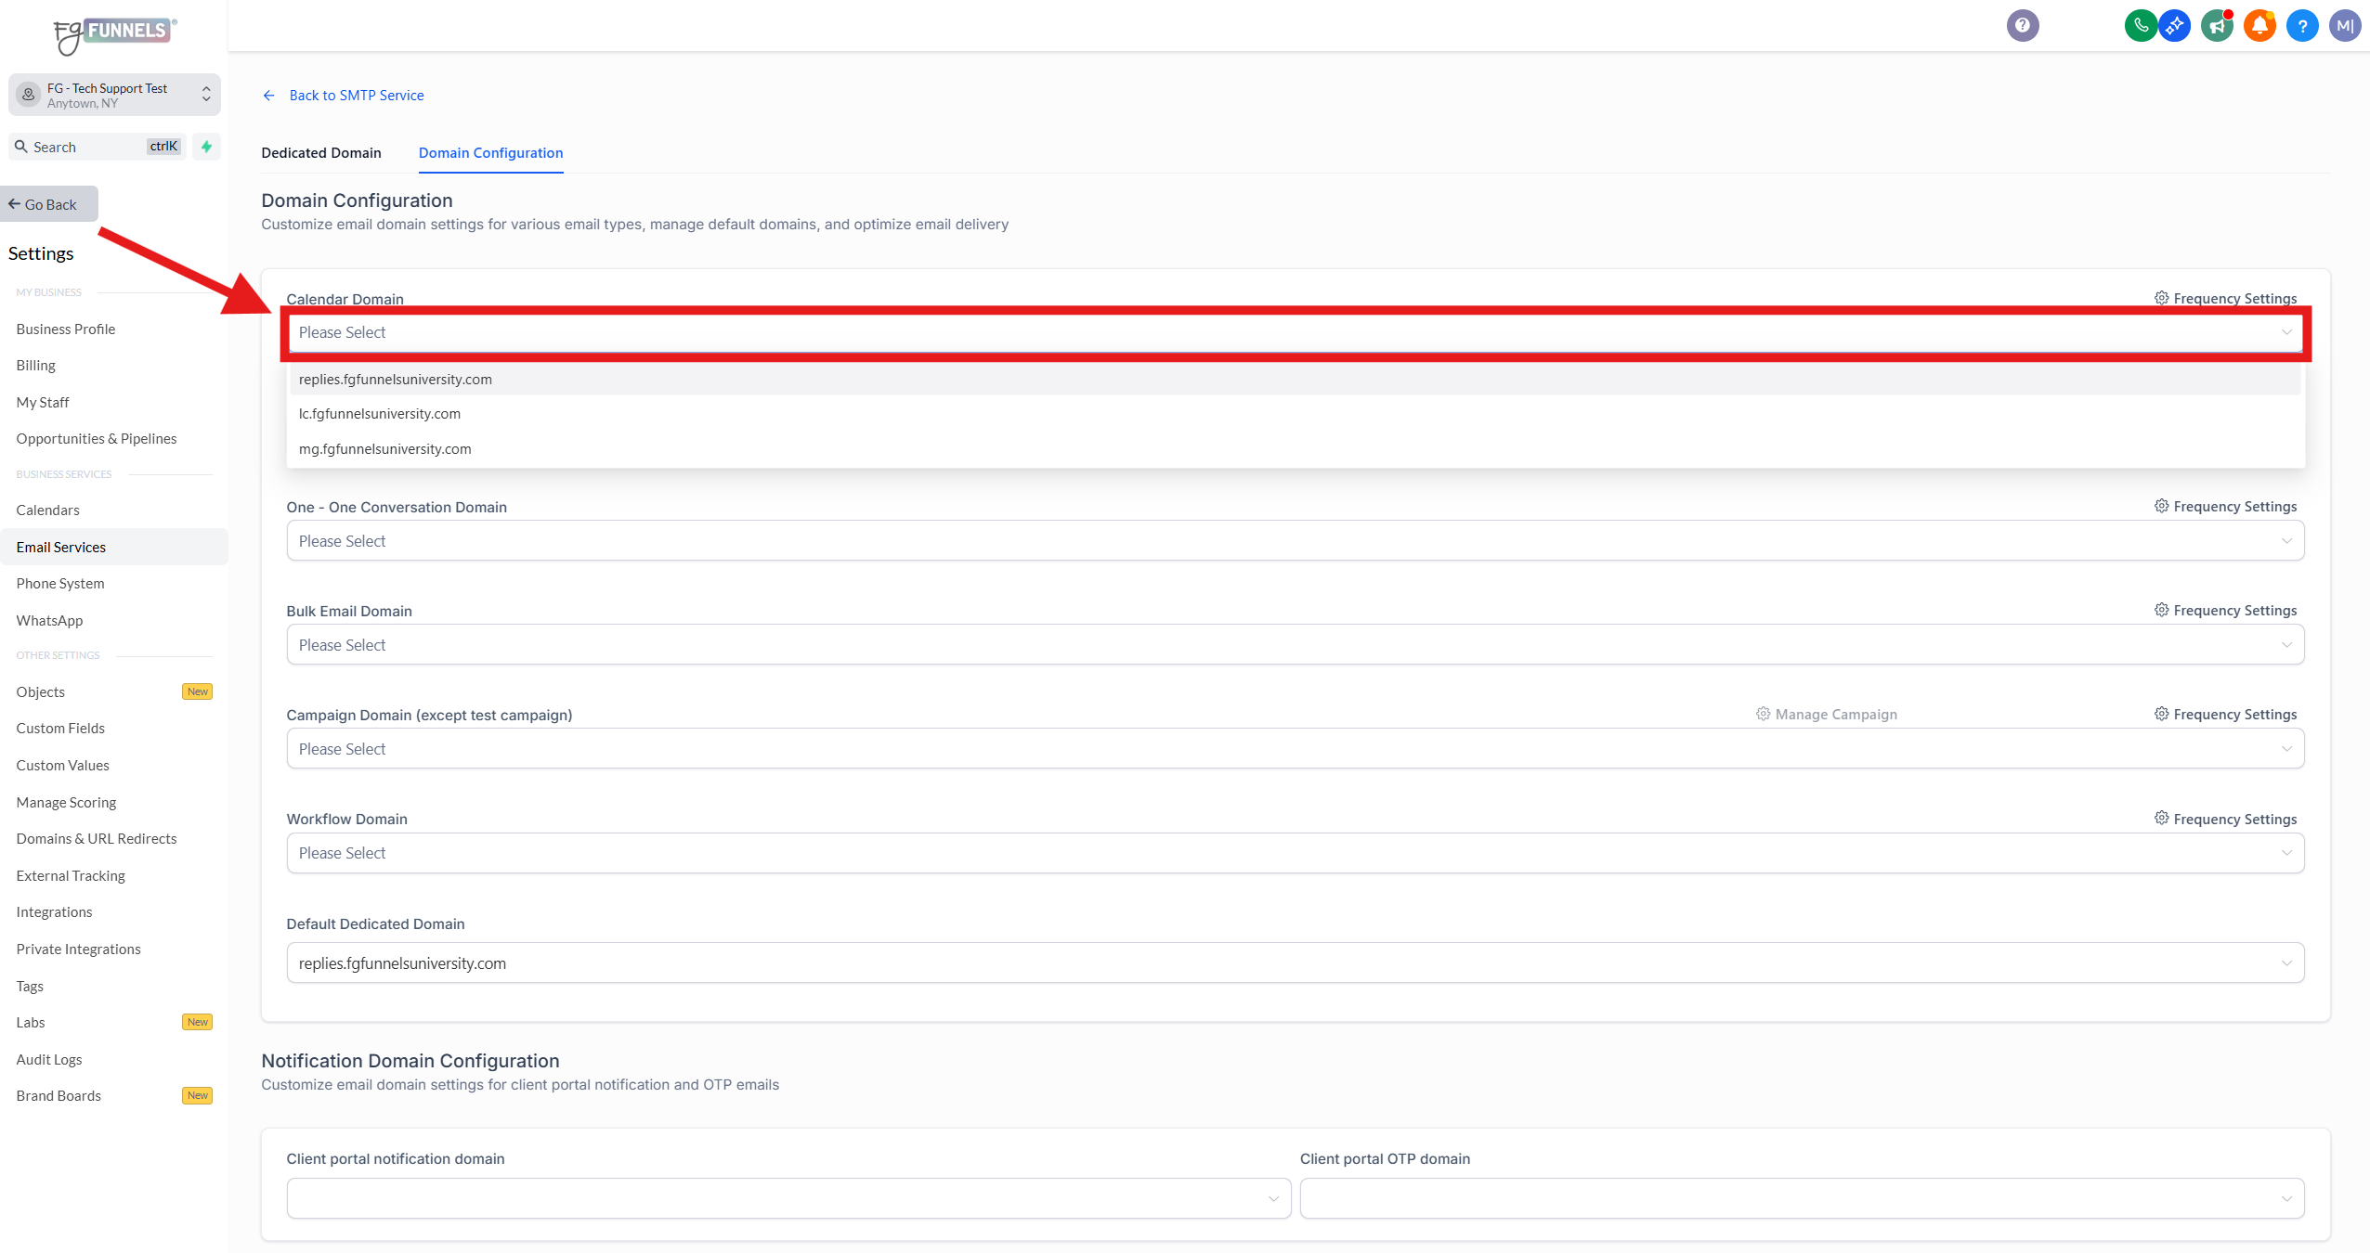2370x1253 pixels.
Task: Click the orange notifications bell icon
Action: click(x=2259, y=25)
